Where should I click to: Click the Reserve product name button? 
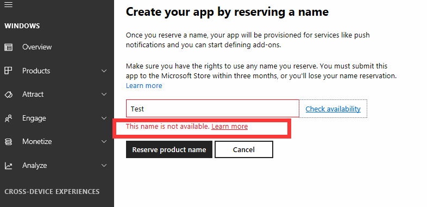(169, 149)
